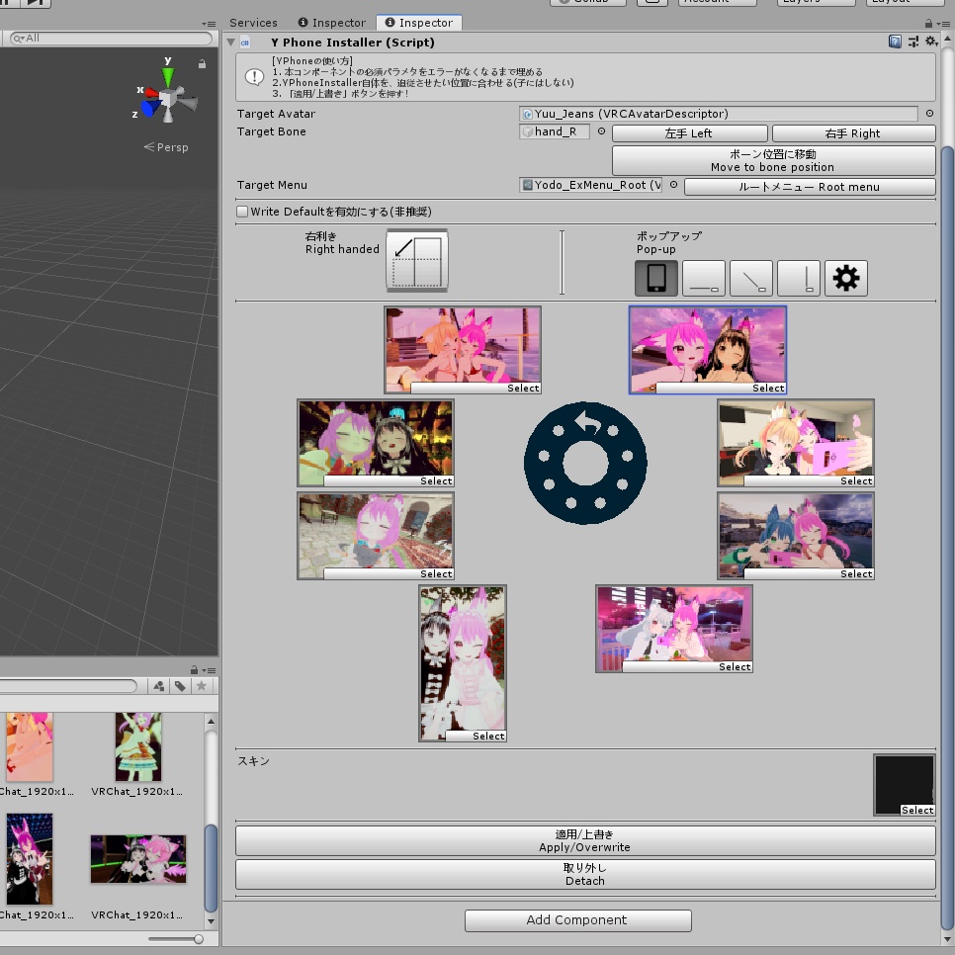Screen dimensions: 955x955
Task: Open the object picker for Target Avatar
Action: [x=929, y=114]
